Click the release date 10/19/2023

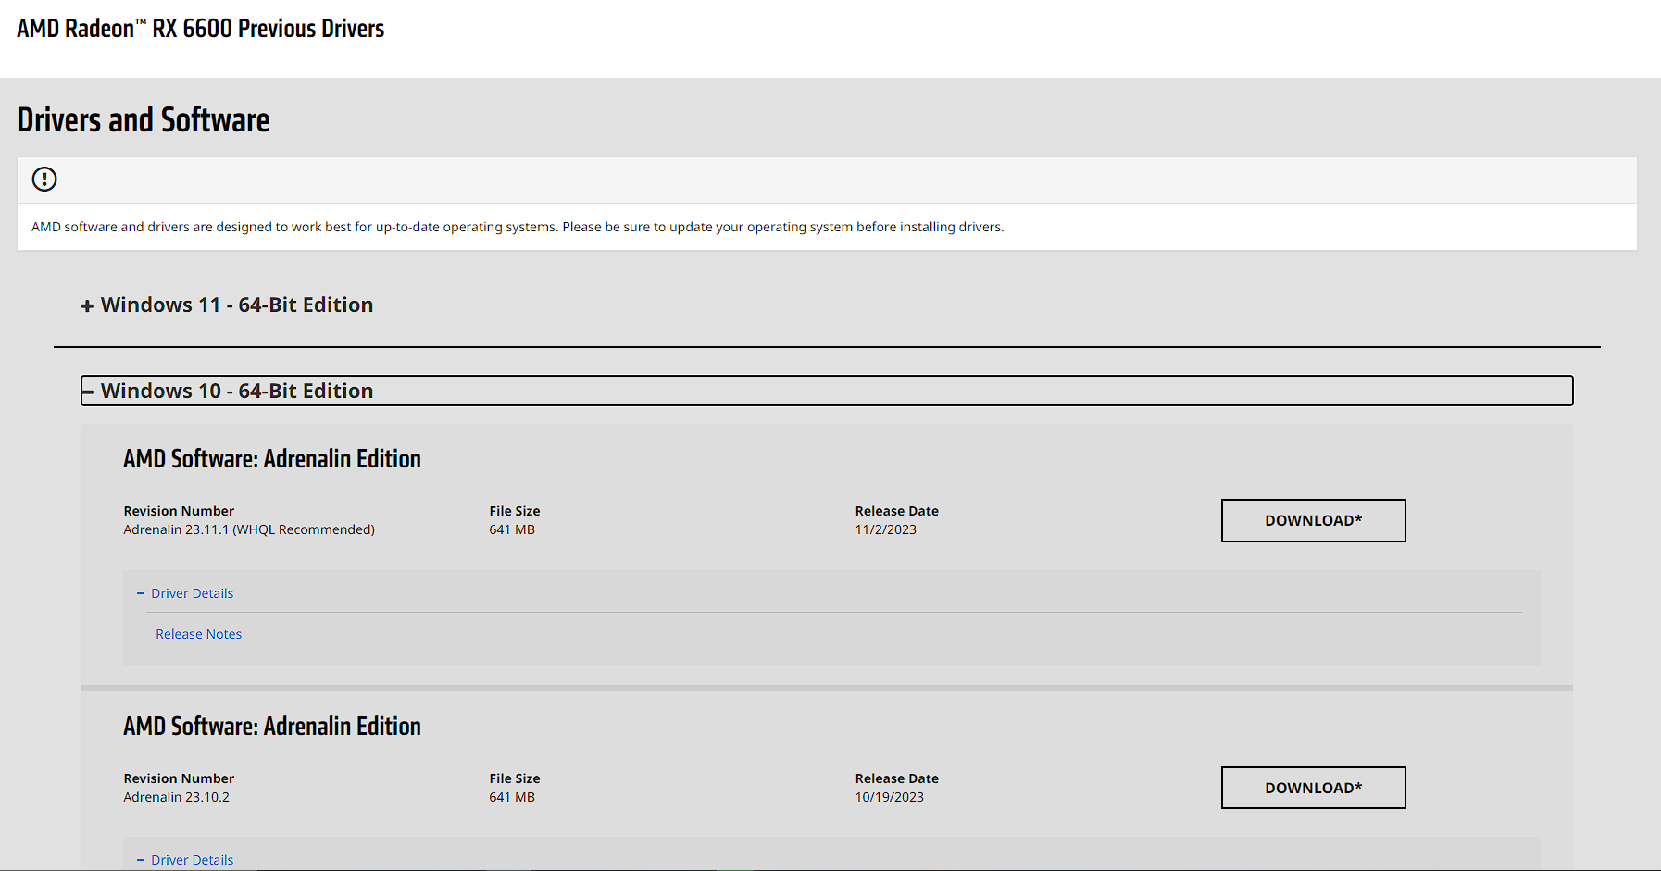889,797
